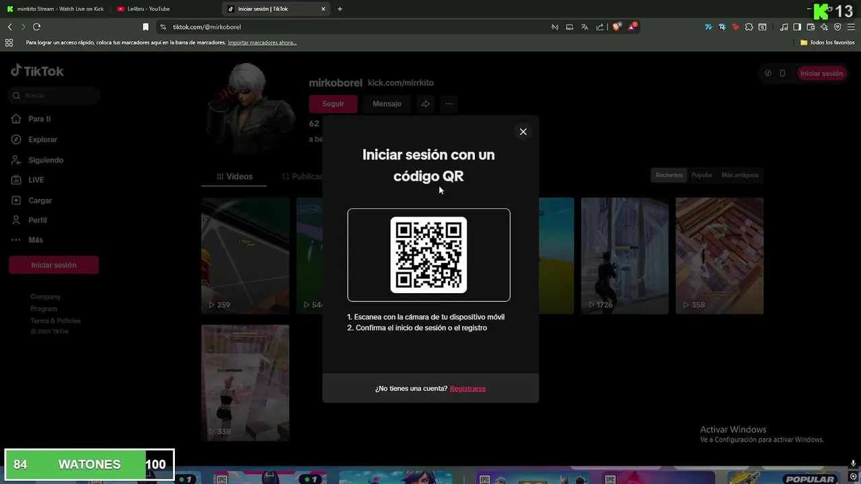Screen dimensions: 861x484
Task: Open the video thumbnail with 338 views
Action: (245, 383)
